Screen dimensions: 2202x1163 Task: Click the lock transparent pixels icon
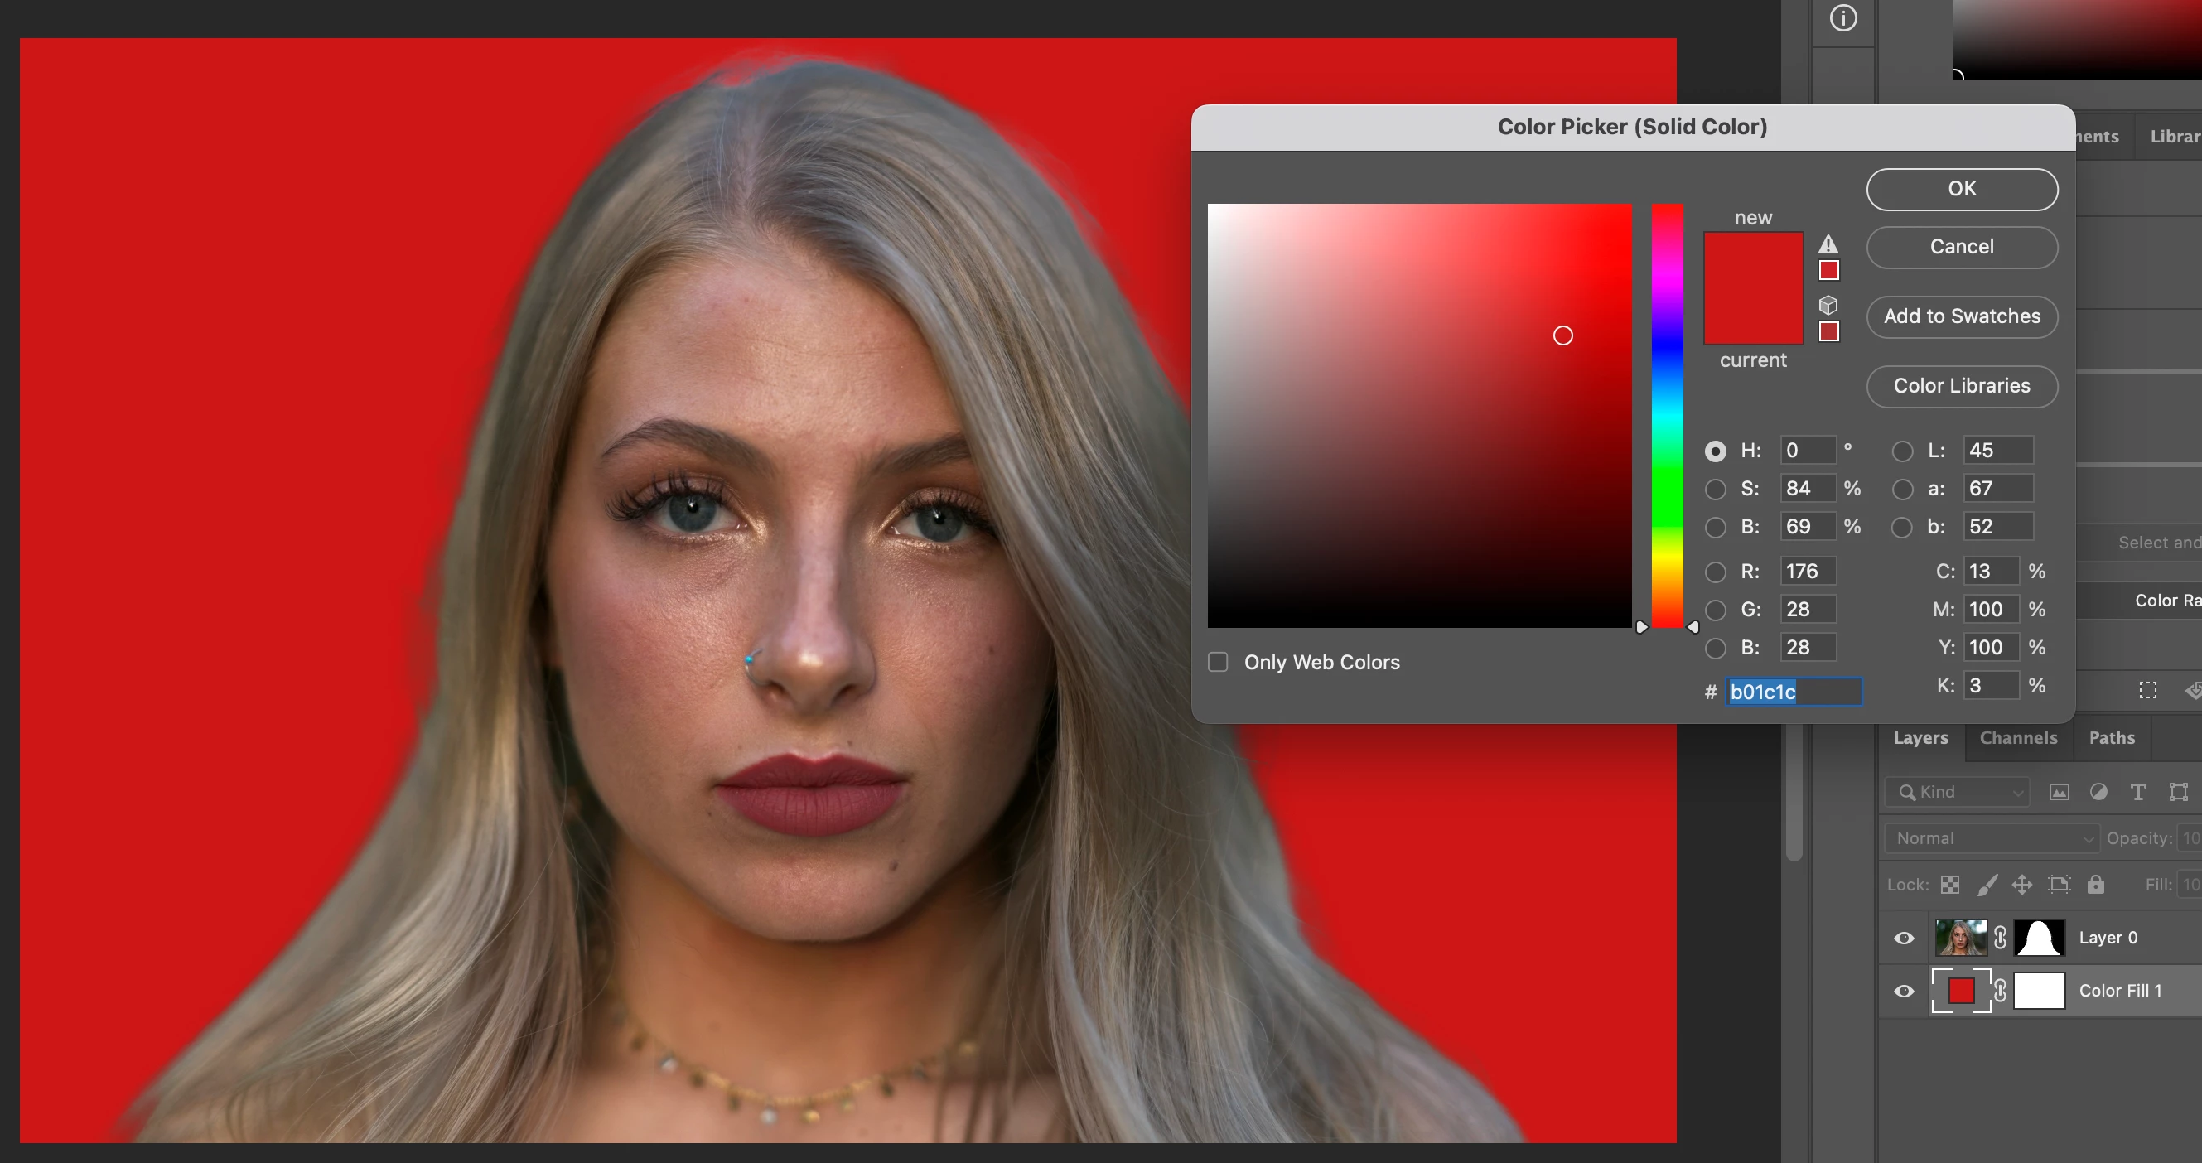click(x=1950, y=885)
